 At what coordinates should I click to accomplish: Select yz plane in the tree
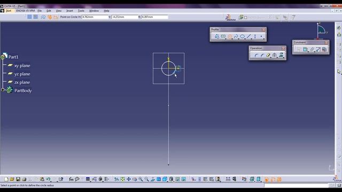tap(22, 74)
